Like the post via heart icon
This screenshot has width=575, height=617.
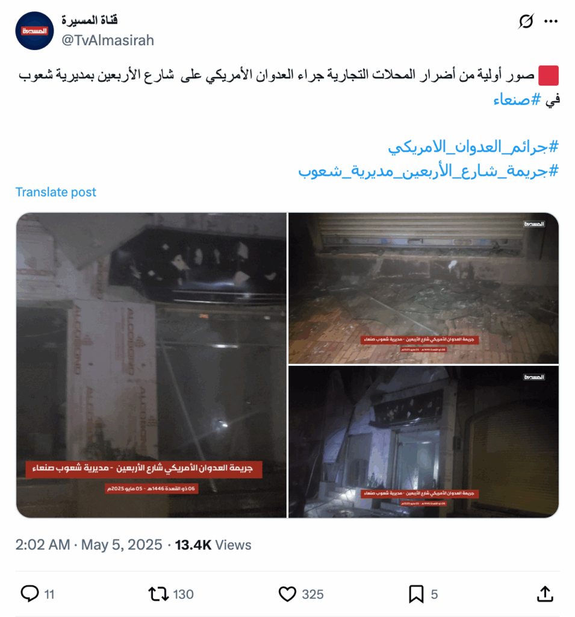pos(287,594)
